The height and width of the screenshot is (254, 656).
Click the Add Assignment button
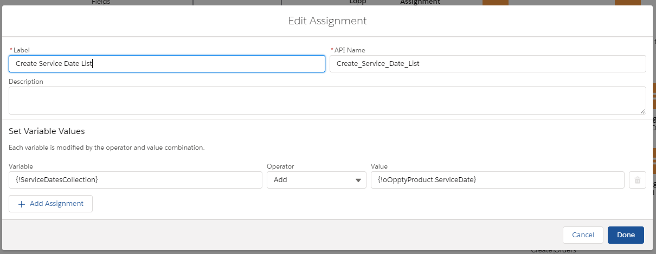pyautogui.click(x=50, y=204)
